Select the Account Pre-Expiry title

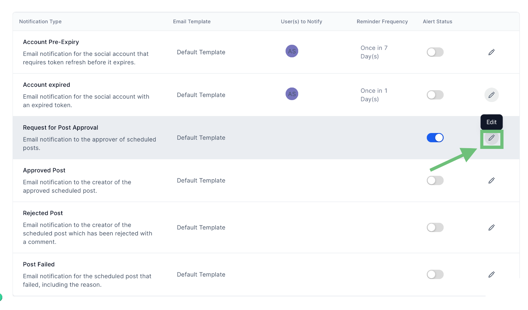[51, 42]
